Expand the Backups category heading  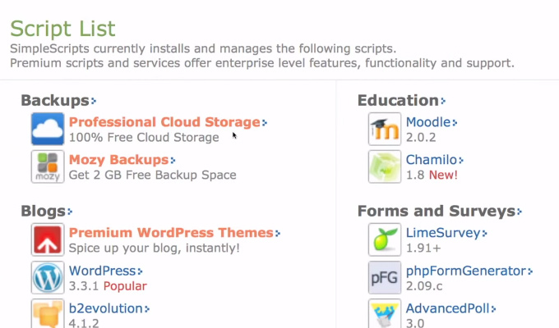[x=58, y=100]
